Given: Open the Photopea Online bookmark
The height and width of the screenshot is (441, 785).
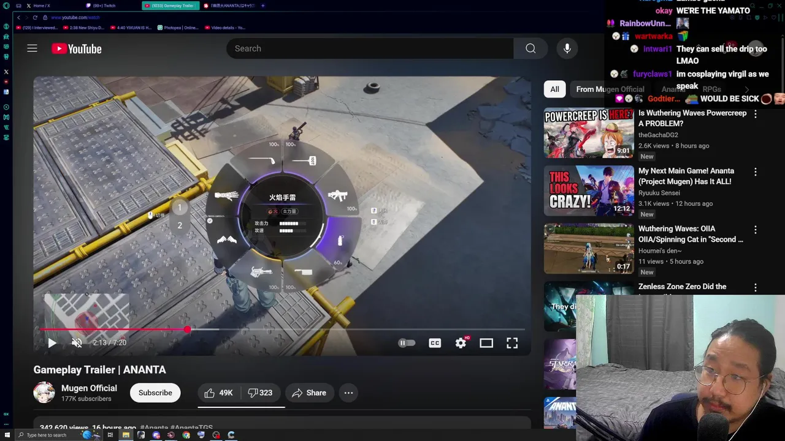Looking at the screenshot, I should [x=178, y=28].
